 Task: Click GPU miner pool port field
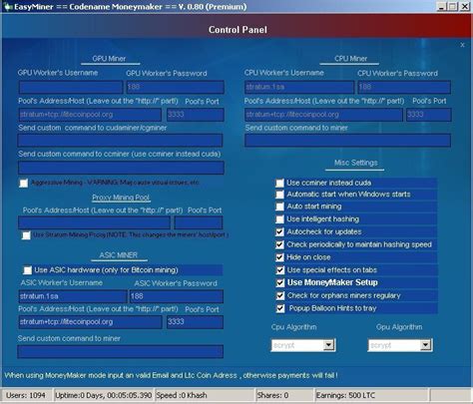(x=196, y=115)
